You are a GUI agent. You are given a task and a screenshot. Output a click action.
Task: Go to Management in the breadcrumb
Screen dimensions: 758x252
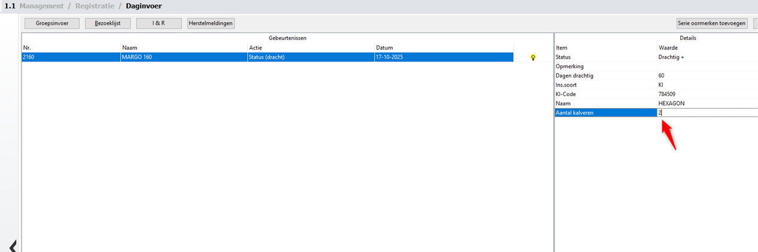41,6
